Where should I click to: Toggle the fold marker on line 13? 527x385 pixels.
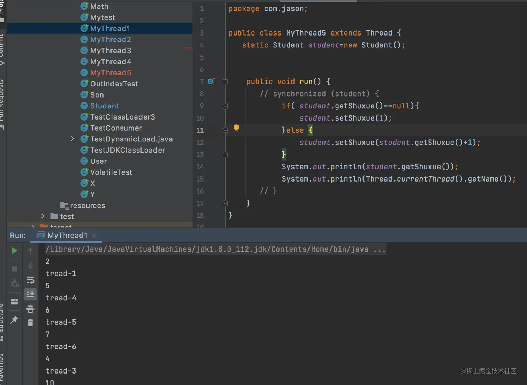pyautogui.click(x=225, y=154)
